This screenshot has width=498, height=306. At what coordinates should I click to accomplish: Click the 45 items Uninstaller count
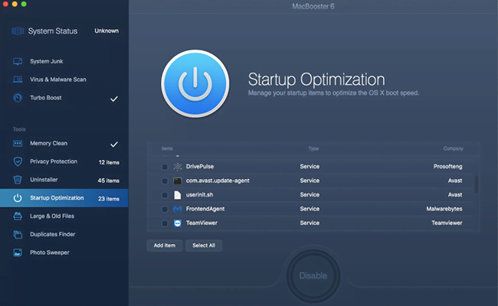coord(109,181)
